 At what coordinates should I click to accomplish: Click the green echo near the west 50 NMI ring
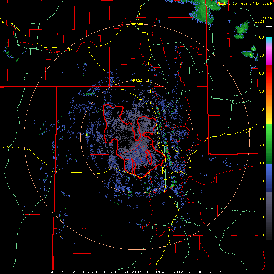(x=87, y=135)
